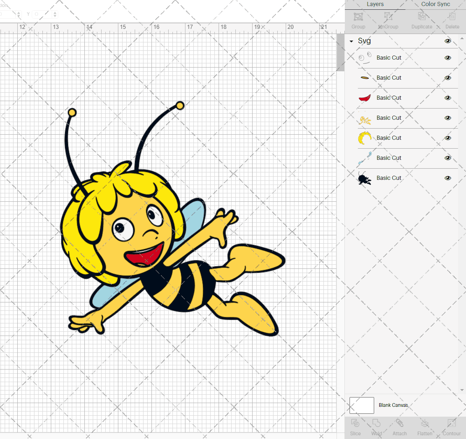Screen dimensions: 466x439
Task: Click the Blank Canvas color swatch
Action: click(362, 405)
